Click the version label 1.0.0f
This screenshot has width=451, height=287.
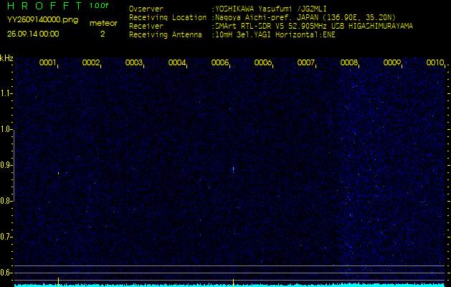99,6
